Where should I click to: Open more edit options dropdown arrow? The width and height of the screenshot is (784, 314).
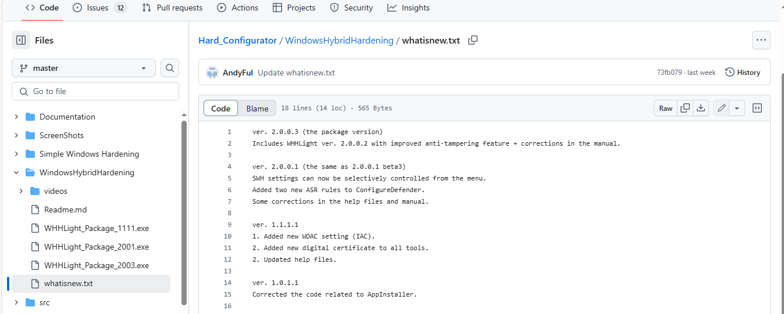pyautogui.click(x=737, y=108)
